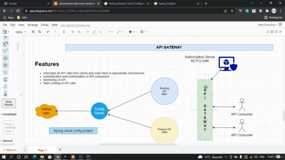Viewport: 285px width, 160px height.
Task: Open the View menu
Action: point(21,25)
